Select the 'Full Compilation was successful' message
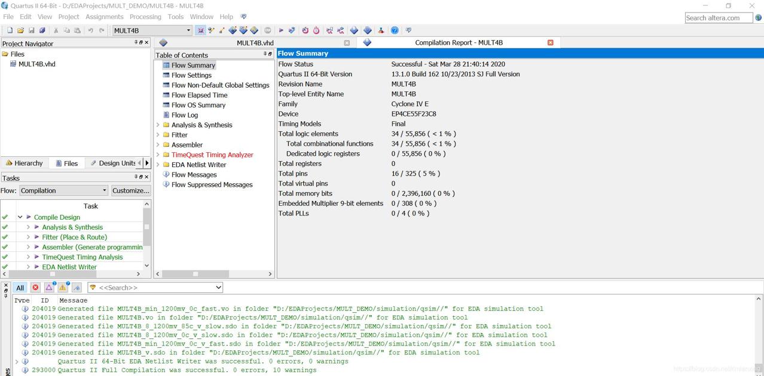Screen dimensions: 764x376 pos(187,370)
